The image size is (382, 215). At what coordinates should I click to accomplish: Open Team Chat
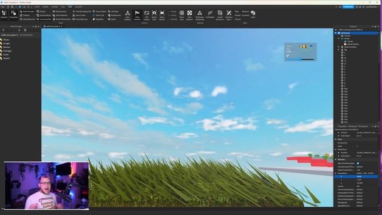98,15
